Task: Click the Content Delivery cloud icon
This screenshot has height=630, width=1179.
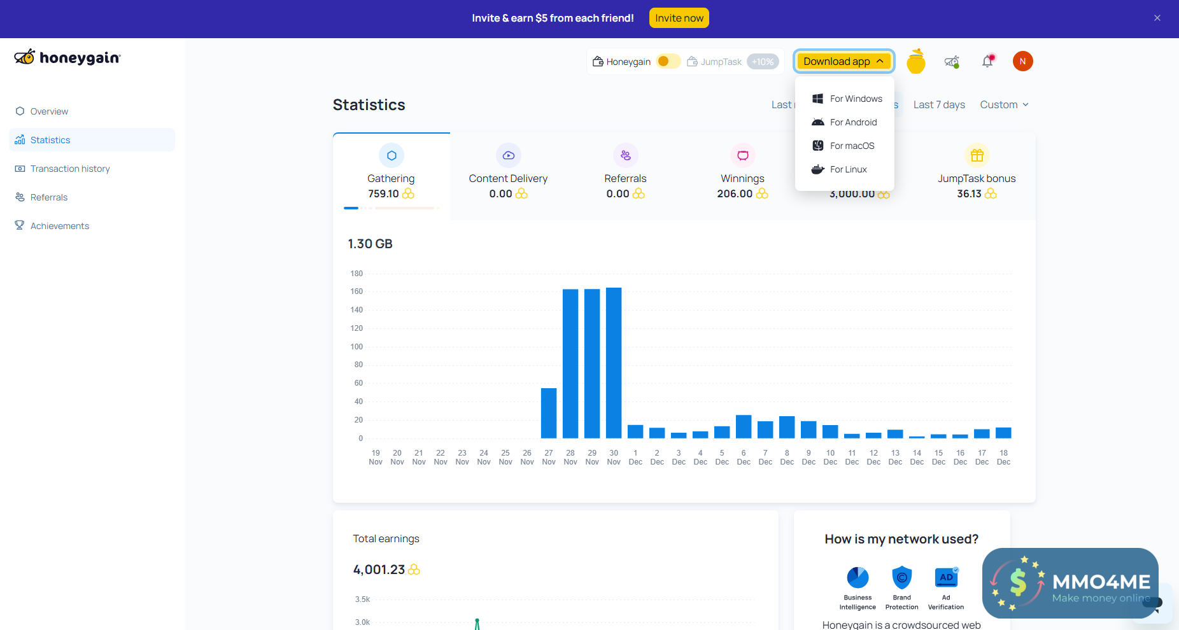Action: click(509, 155)
